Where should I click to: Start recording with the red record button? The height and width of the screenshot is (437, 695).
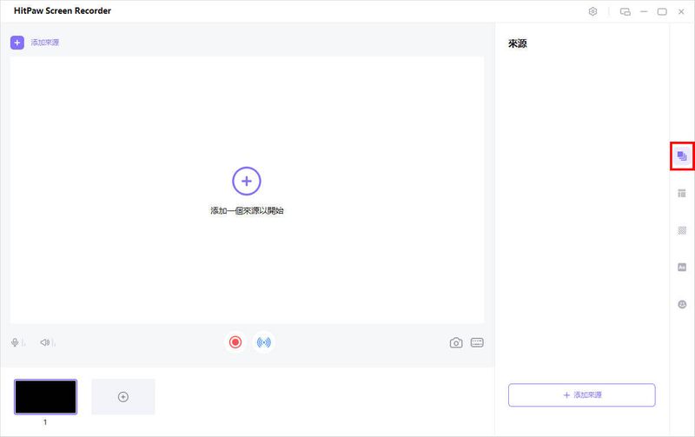(x=235, y=342)
